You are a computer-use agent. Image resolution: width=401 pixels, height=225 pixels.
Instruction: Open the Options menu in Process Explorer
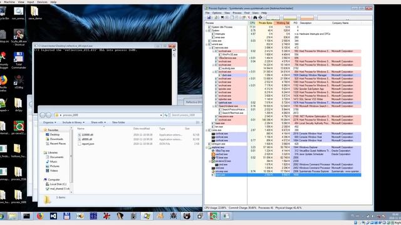217,12
